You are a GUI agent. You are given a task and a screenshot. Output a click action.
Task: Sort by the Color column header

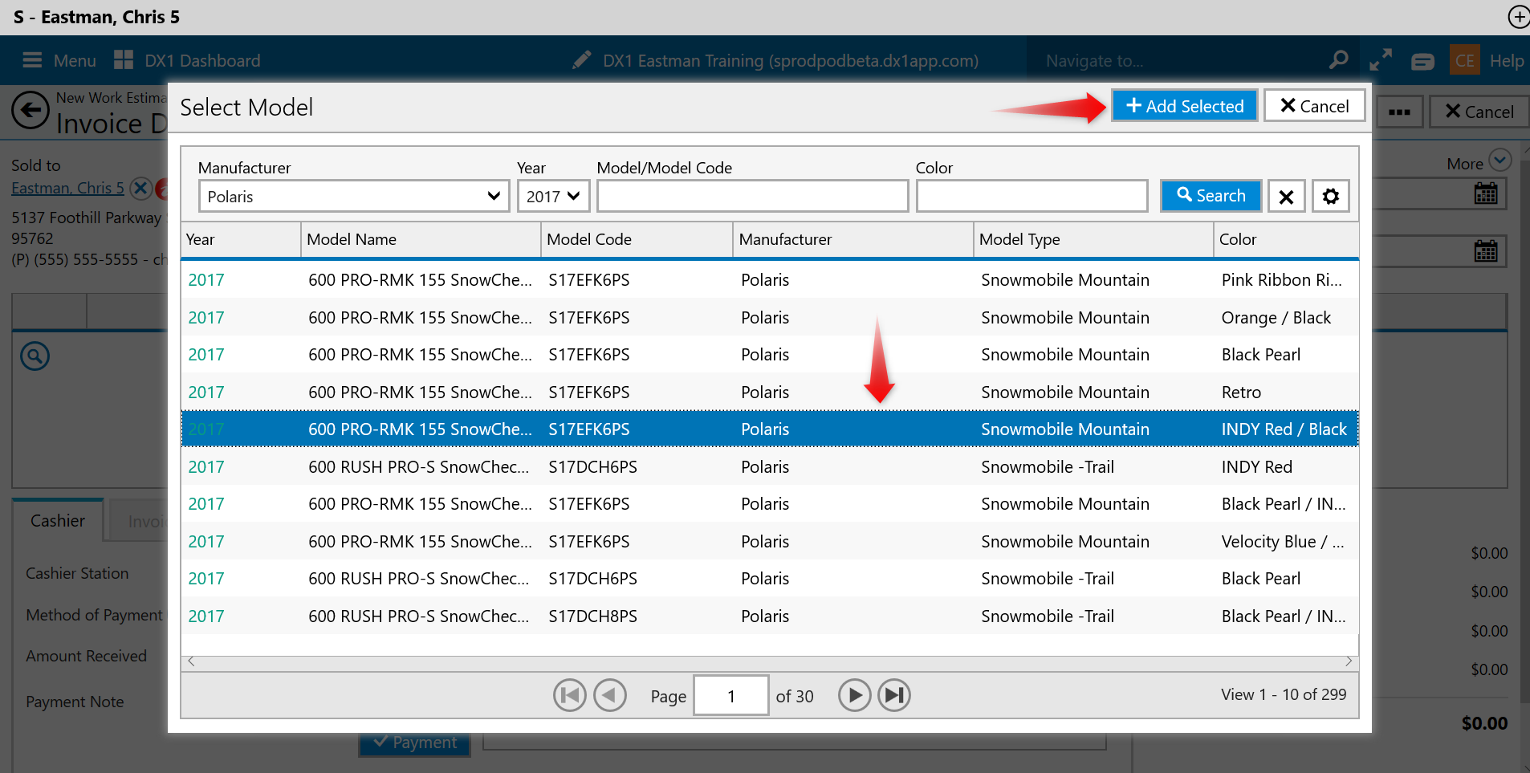[x=1286, y=239]
